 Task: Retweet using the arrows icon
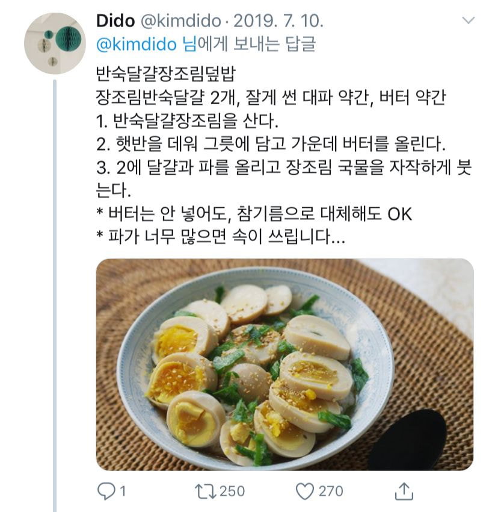click(x=205, y=492)
